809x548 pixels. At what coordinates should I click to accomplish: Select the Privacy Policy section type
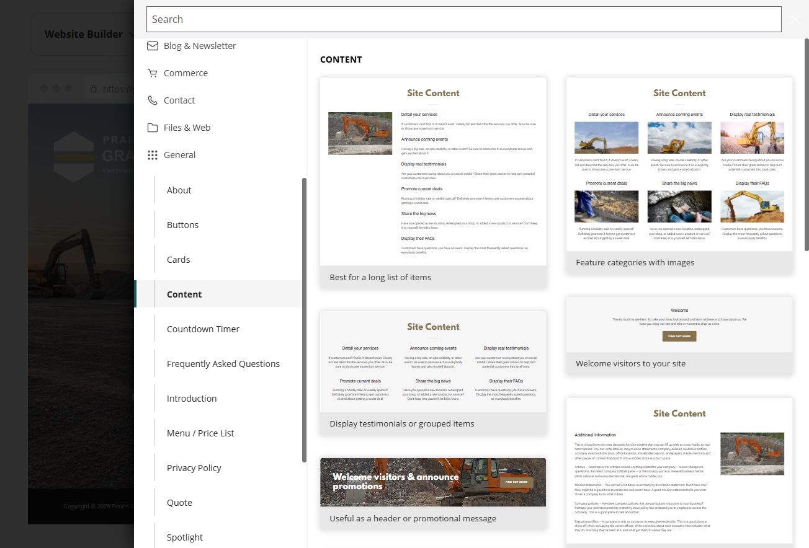click(x=194, y=468)
